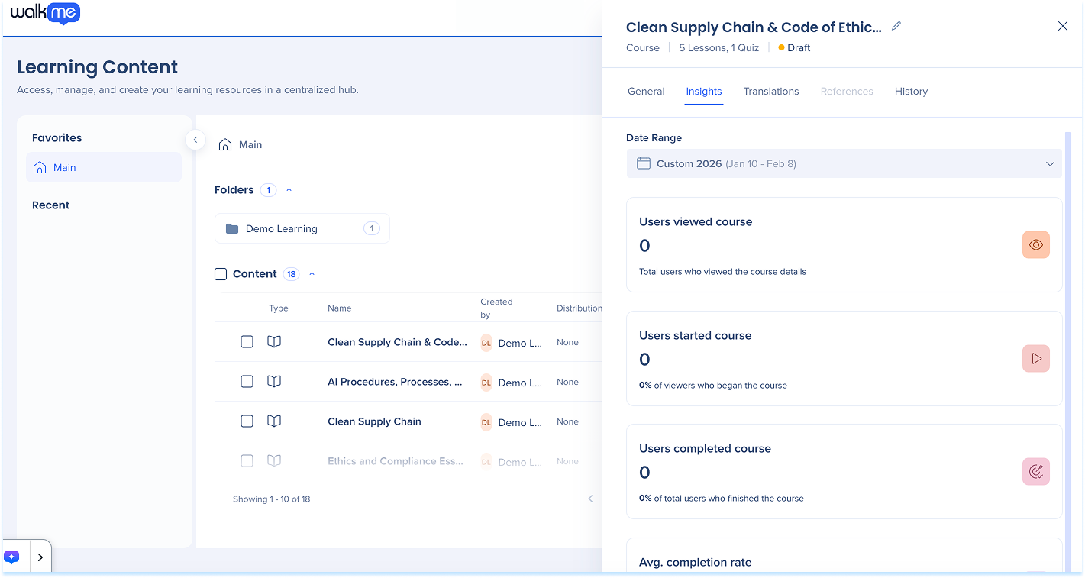Switch to the General tab
This screenshot has width=1085, height=578.
(646, 92)
